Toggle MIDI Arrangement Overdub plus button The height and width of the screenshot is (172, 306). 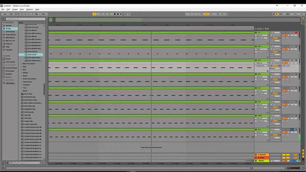click(121, 14)
